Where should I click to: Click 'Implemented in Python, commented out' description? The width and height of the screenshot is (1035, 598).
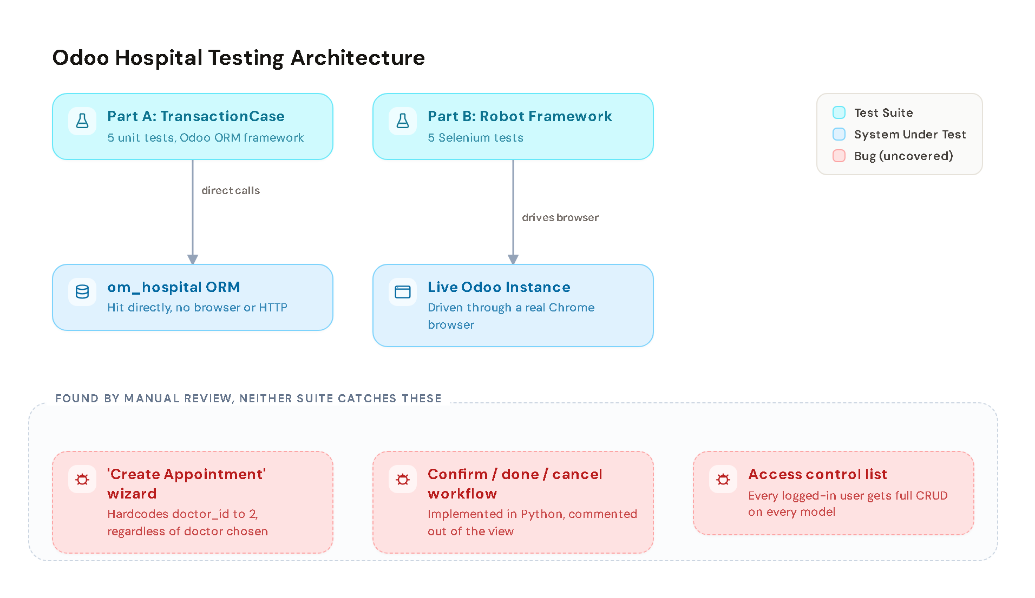532,523
